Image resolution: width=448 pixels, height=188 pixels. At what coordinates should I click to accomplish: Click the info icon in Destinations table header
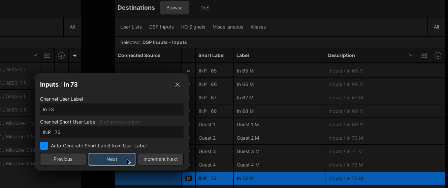point(438,55)
